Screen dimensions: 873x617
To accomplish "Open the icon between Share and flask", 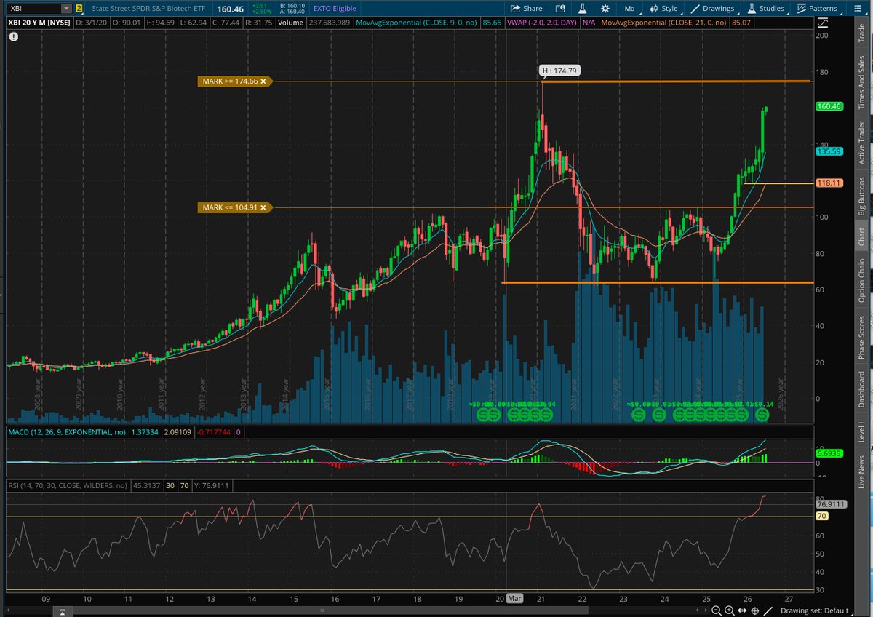I will coord(559,9).
